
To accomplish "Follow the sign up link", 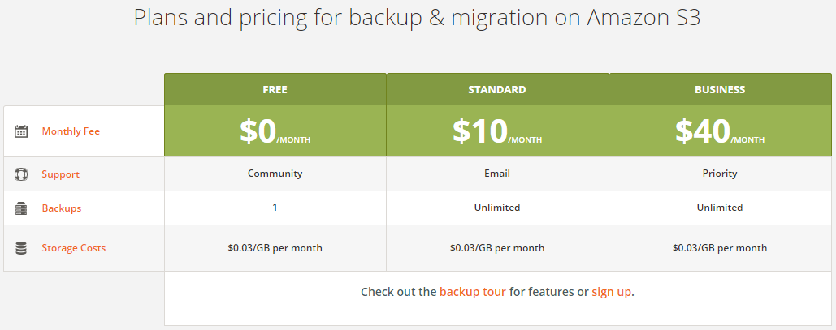I will click(x=611, y=292).
